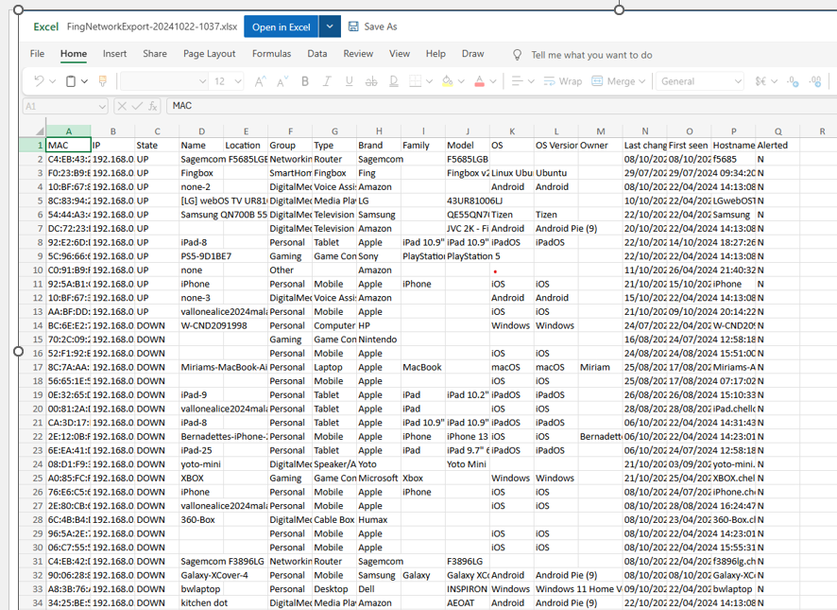Screen dimensions: 837x610
Task: Select column header H
Action: pyautogui.click(x=379, y=131)
